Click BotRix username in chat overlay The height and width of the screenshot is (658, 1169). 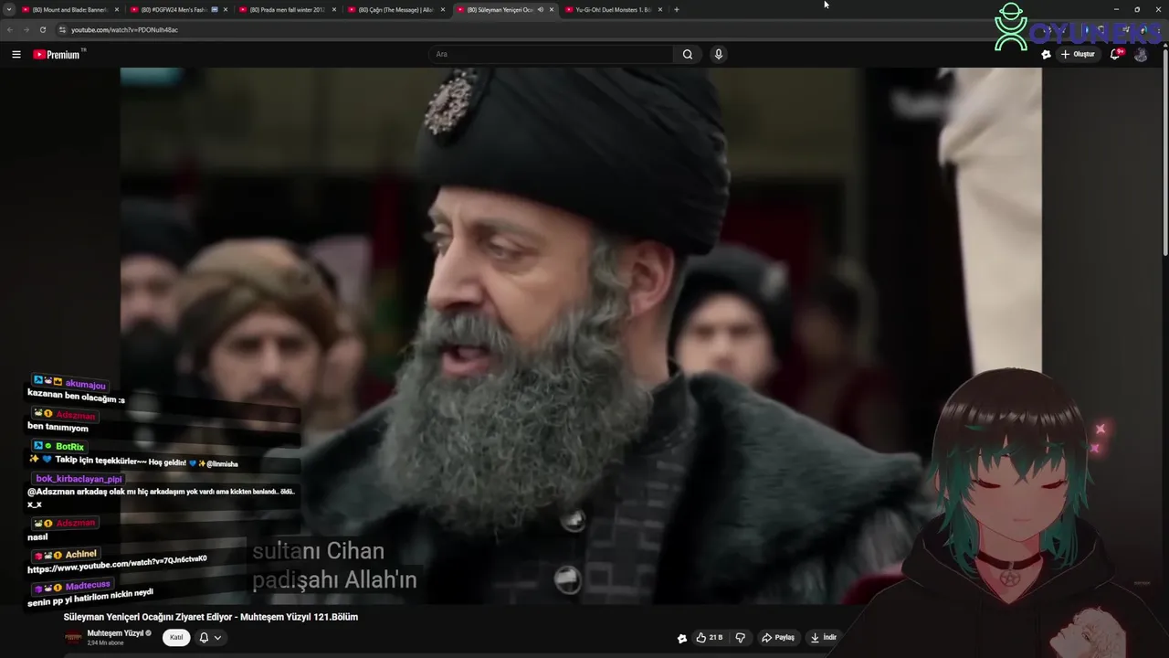point(69,447)
